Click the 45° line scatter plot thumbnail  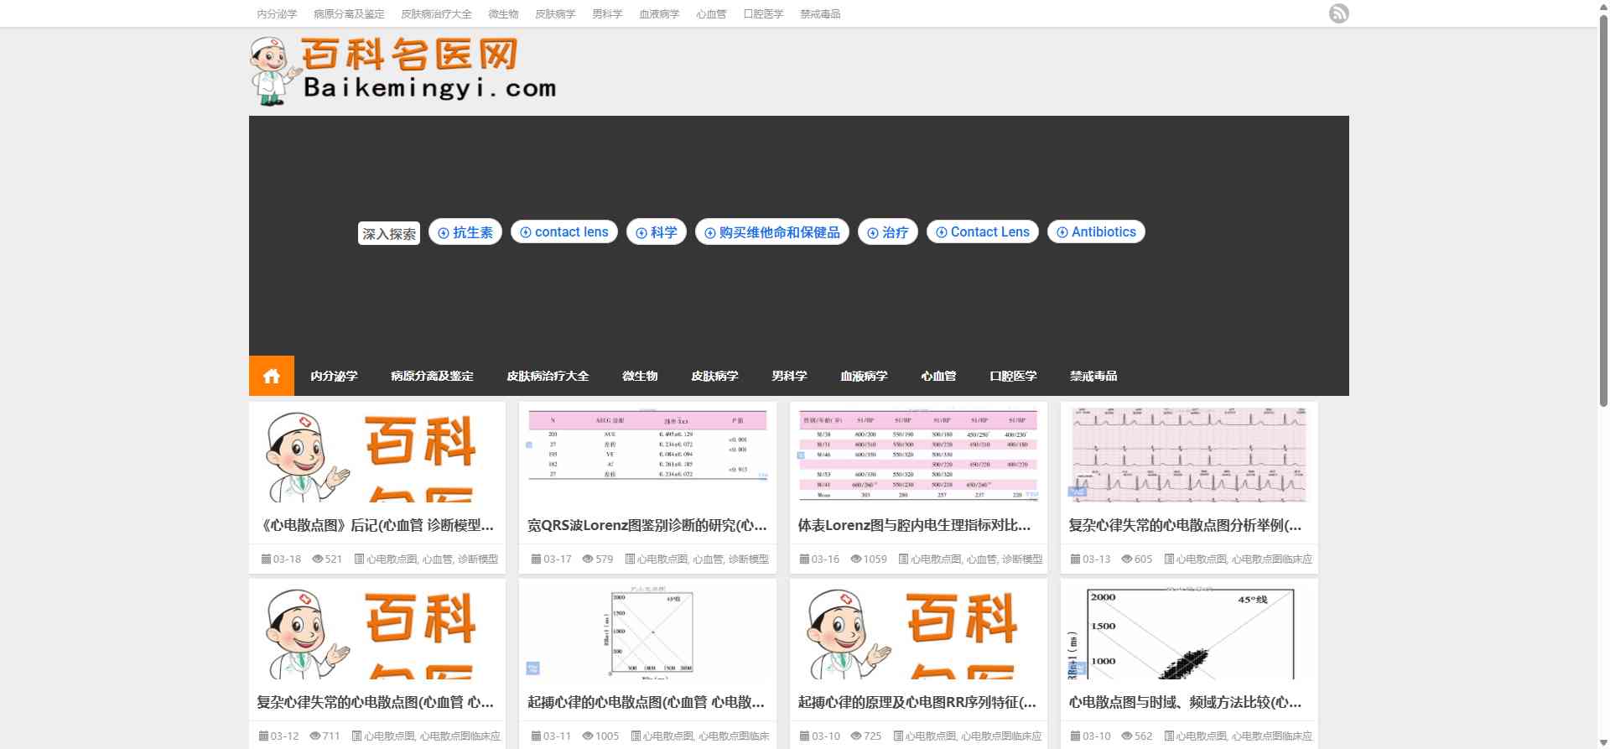[1188, 632]
